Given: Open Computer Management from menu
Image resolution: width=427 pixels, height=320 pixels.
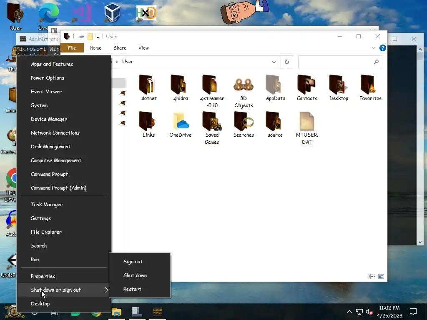Looking at the screenshot, I should pyautogui.click(x=64, y=160).
